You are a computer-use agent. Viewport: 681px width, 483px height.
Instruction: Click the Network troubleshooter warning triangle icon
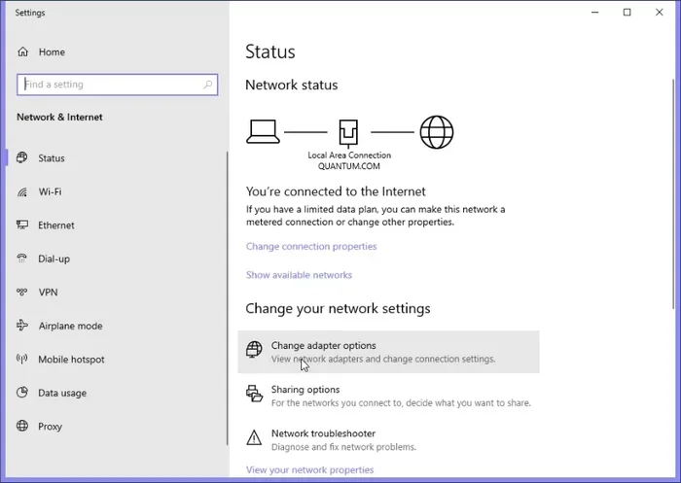coord(254,437)
